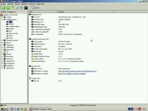Select the SPD tree item
Screen dimensions: 148x111
click(10, 31)
